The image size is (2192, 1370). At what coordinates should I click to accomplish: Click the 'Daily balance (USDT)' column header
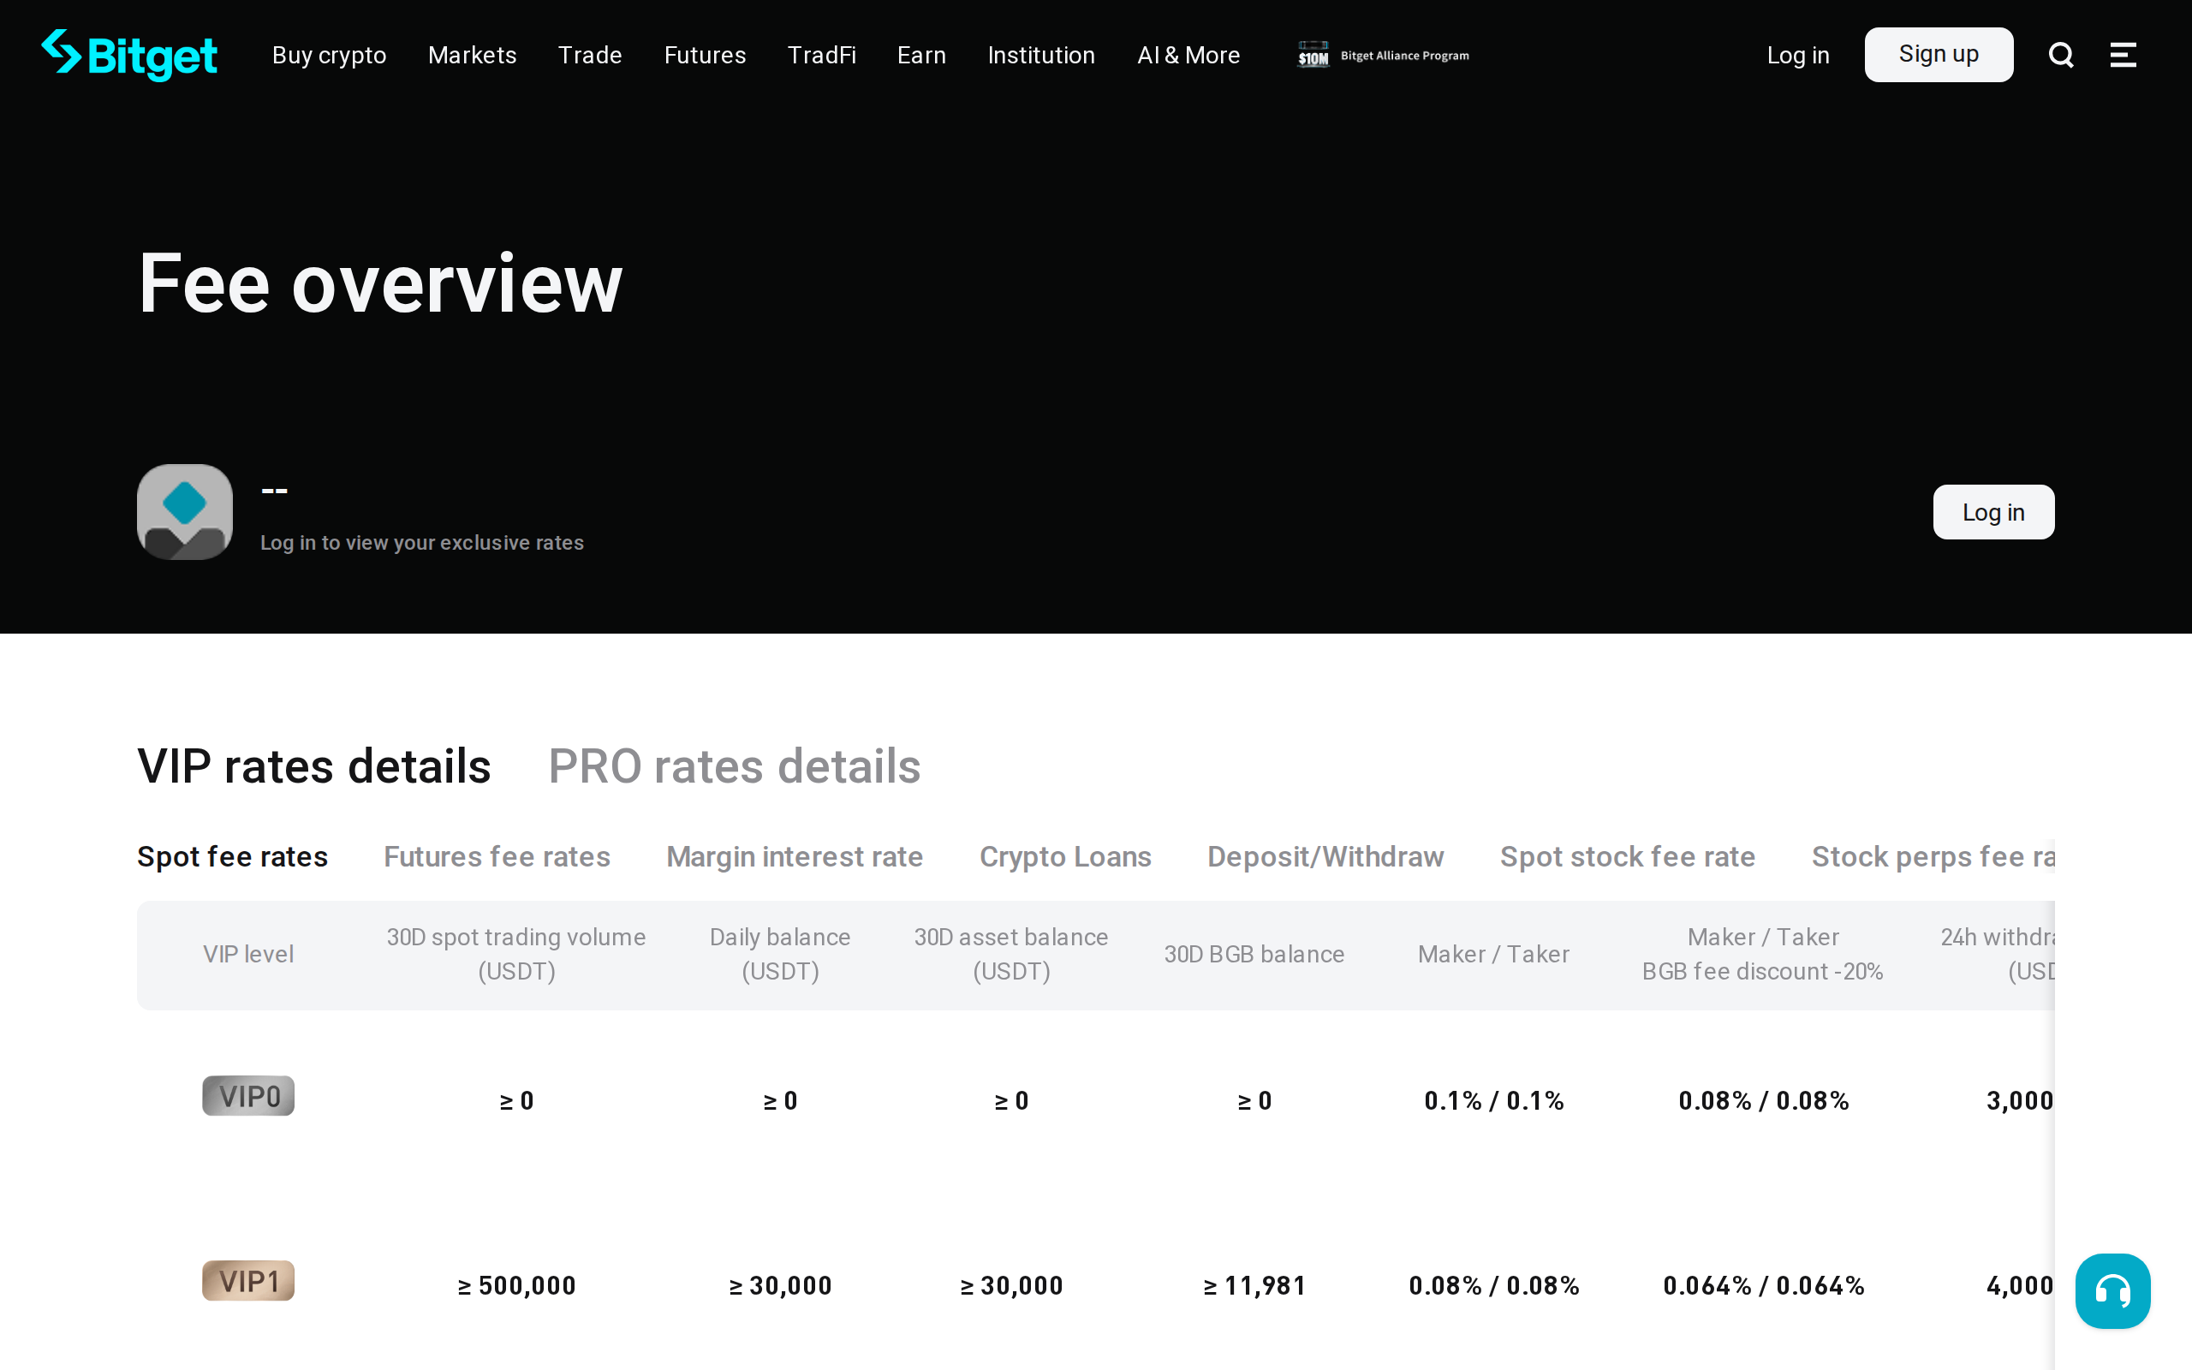pyautogui.click(x=780, y=954)
